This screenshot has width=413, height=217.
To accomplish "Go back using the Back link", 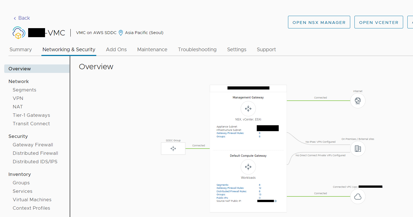I will pos(22,18).
